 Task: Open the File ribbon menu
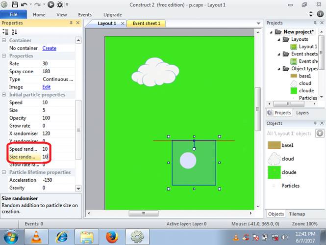point(14,14)
